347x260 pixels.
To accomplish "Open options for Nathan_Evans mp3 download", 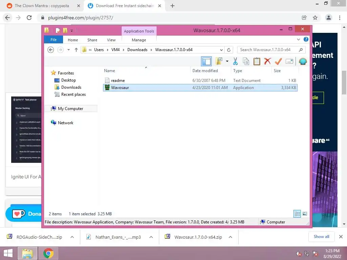I will [x=151, y=237].
